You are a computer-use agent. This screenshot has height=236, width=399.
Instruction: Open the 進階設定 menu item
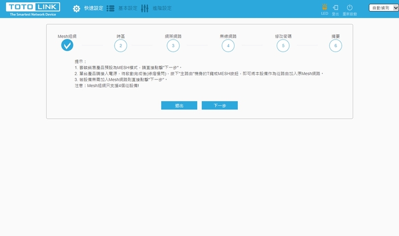[x=162, y=9]
